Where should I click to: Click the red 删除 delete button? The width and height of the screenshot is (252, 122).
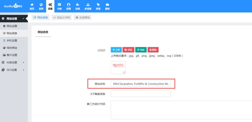point(153,50)
